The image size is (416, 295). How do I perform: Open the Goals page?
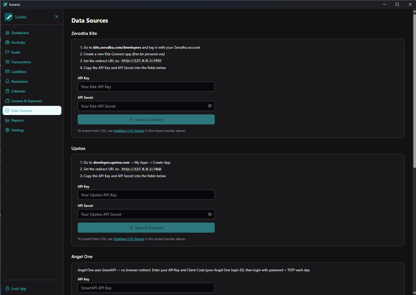click(x=32, y=52)
